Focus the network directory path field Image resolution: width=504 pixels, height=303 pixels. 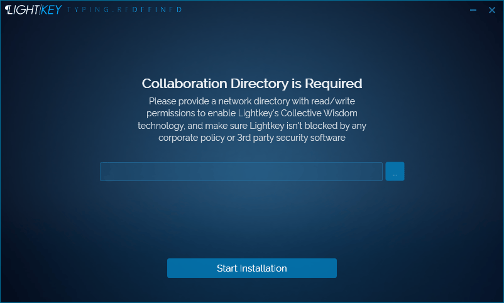click(x=241, y=172)
